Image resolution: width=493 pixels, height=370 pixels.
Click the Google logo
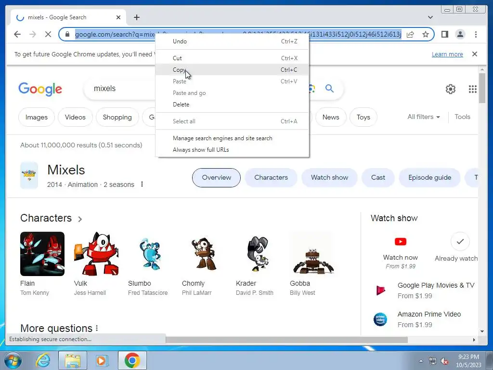point(40,89)
